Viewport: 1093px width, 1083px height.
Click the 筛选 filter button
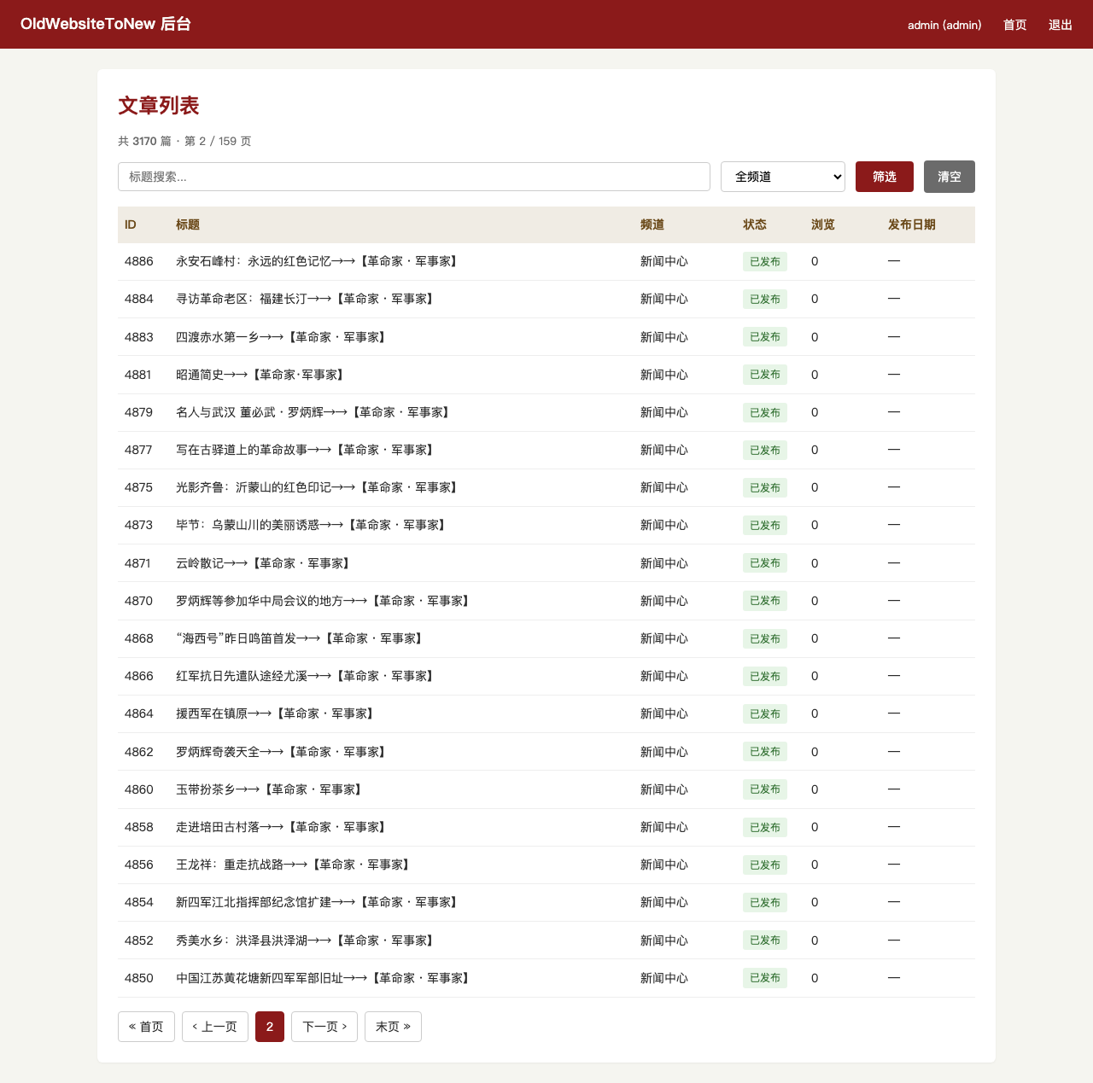885,177
